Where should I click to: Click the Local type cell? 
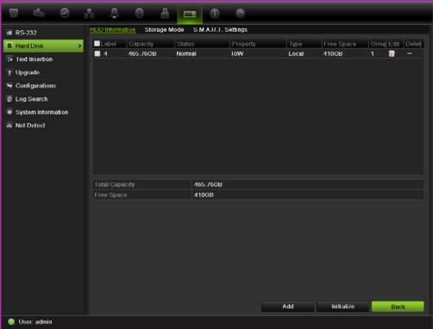[x=296, y=53]
